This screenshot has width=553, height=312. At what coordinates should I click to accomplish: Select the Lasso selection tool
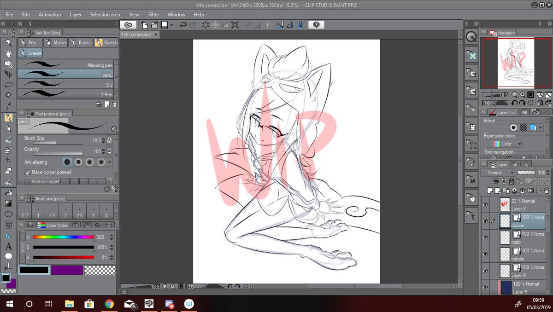8,85
